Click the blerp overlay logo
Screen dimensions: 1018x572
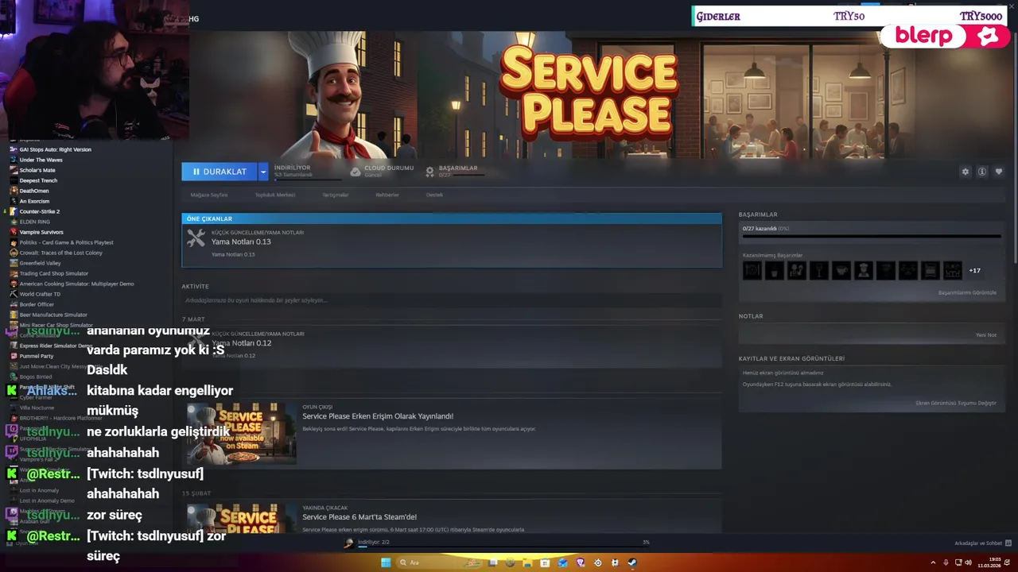tap(945, 37)
